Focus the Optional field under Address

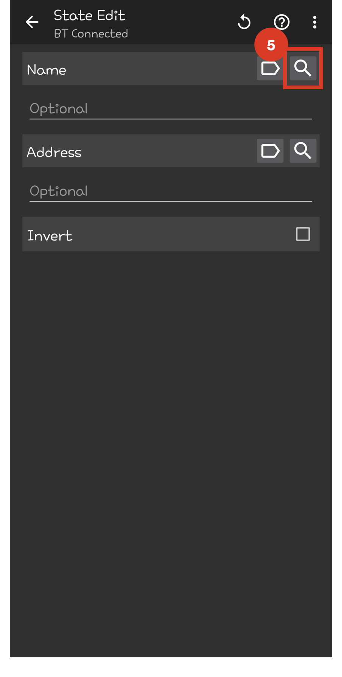click(170, 191)
